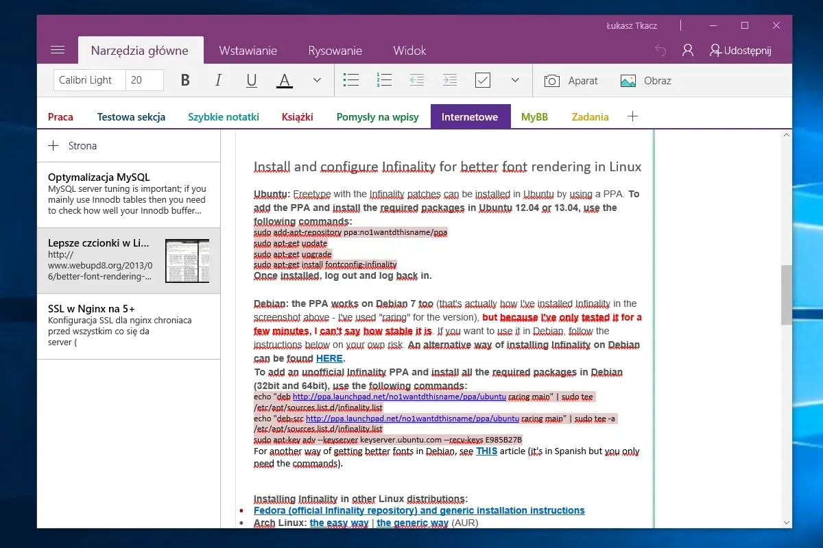823x548 pixels.
Task: Open the Widok ribbon tab
Action: (409, 50)
